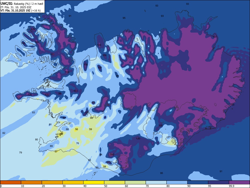
Task: Select the golden 30–40 legend color band
Action: 73,182
